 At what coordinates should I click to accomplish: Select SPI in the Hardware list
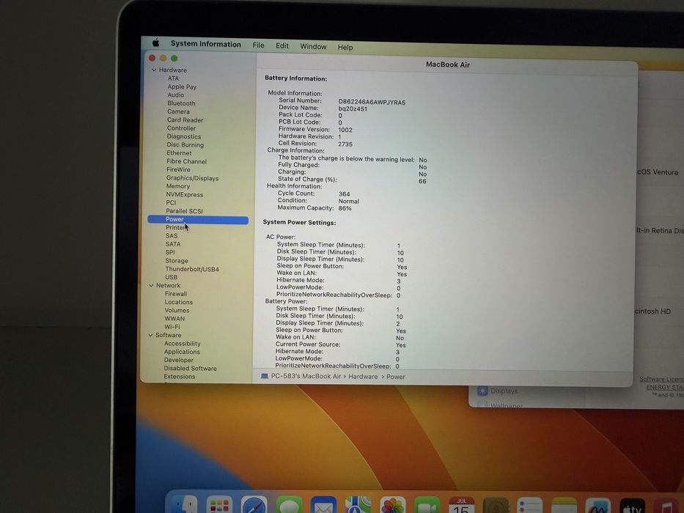pos(169,252)
